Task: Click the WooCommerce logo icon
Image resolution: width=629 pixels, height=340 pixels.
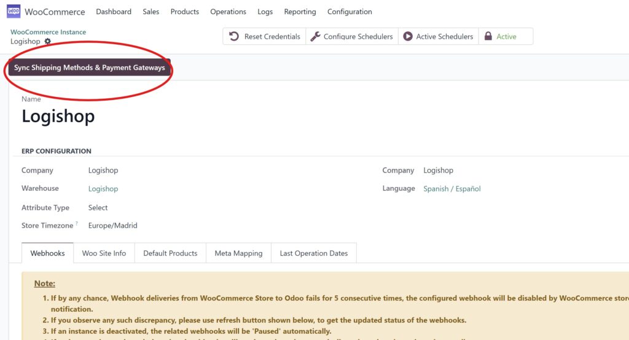Action: (14, 11)
